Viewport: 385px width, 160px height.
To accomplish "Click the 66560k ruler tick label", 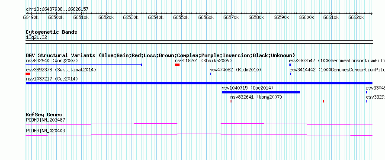I will pos(206,18).
